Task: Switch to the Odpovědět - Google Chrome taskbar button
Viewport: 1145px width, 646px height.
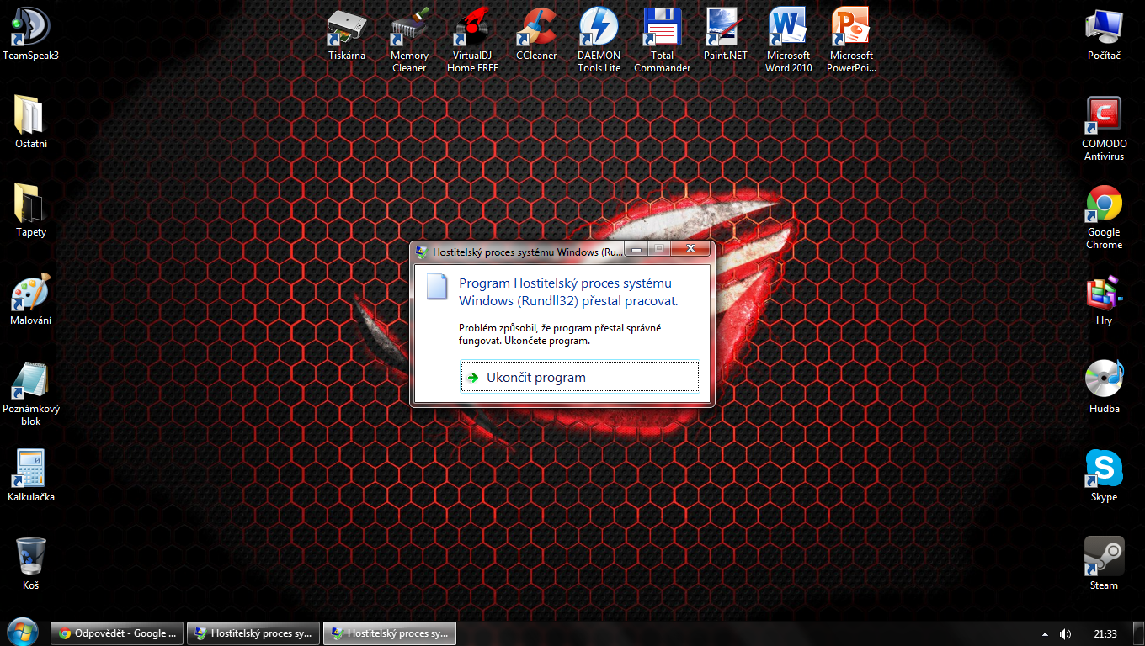Action: click(116, 633)
